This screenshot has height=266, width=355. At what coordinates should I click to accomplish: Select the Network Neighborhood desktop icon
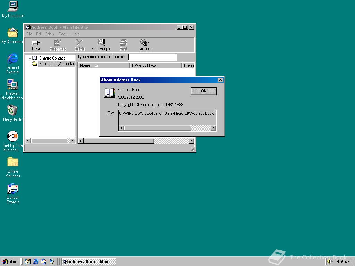coord(12,90)
